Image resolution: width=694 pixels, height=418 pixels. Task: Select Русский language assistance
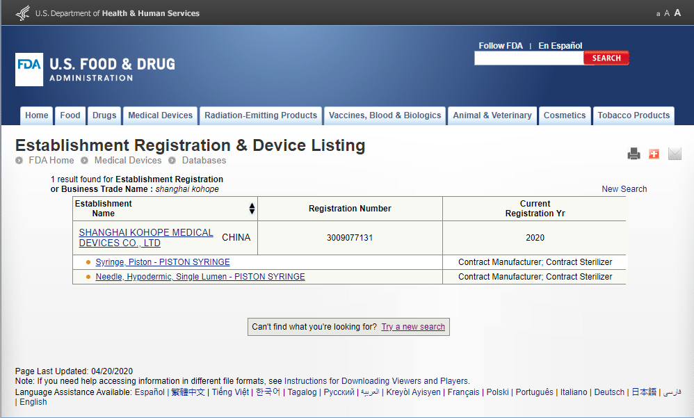point(339,392)
